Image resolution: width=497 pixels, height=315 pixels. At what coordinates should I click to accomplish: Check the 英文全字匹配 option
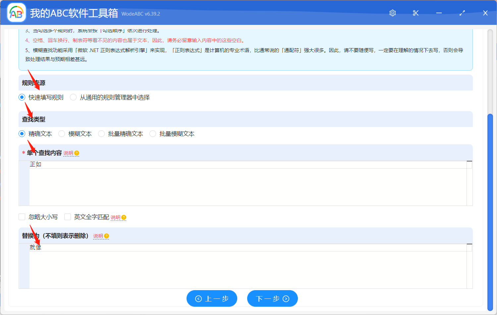[x=67, y=217]
